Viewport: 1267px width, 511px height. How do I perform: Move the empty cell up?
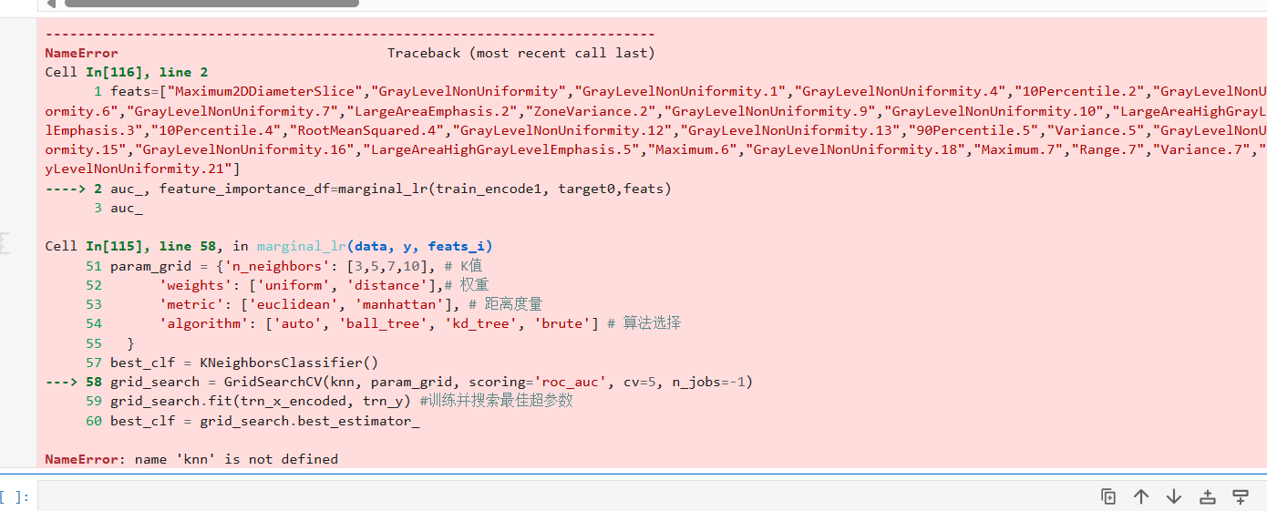point(1141,496)
